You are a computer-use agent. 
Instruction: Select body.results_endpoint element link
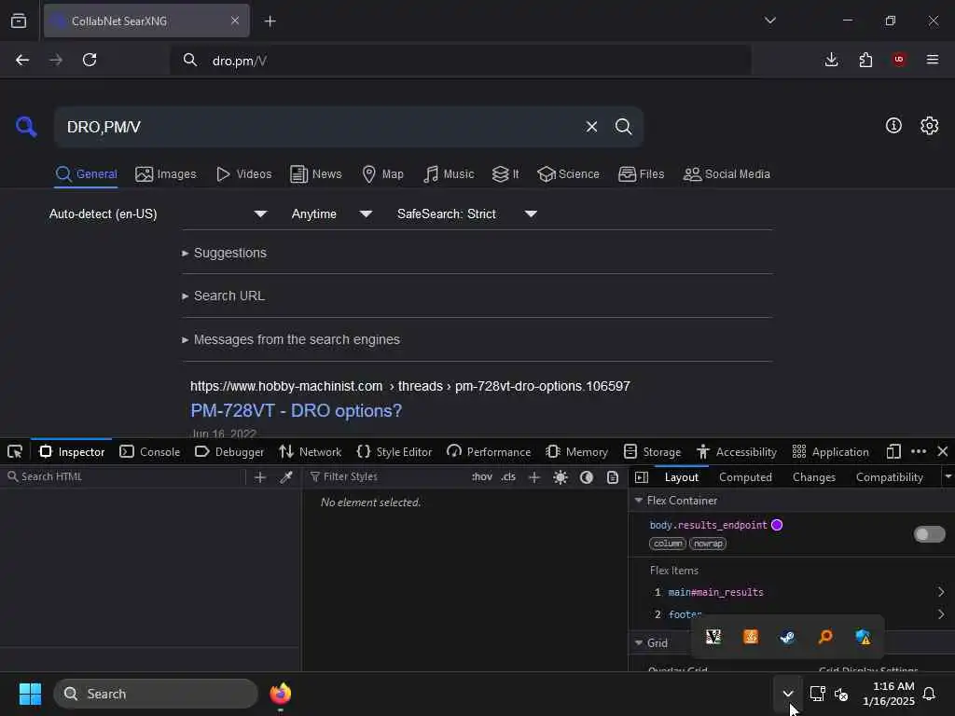708,525
